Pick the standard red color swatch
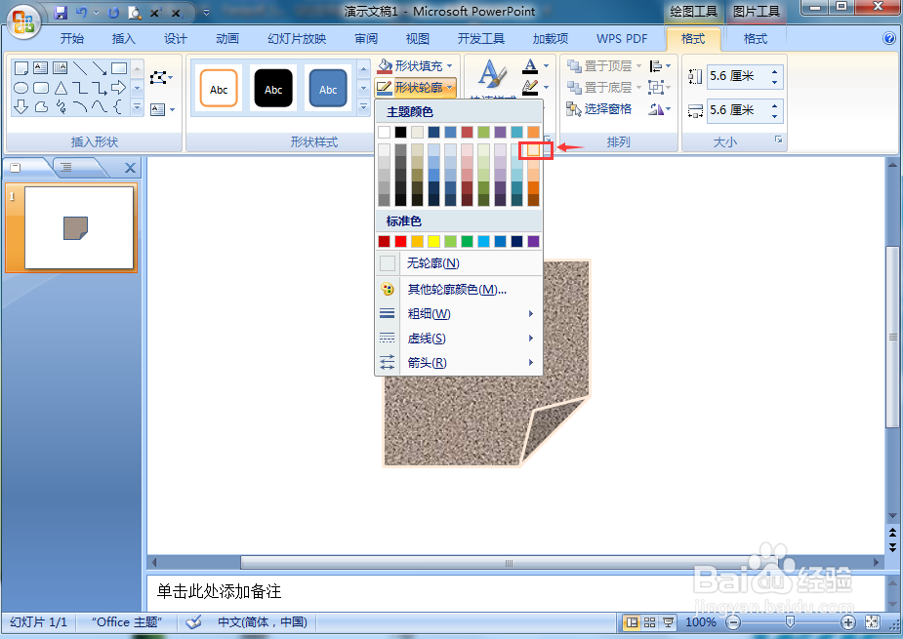 (401, 241)
